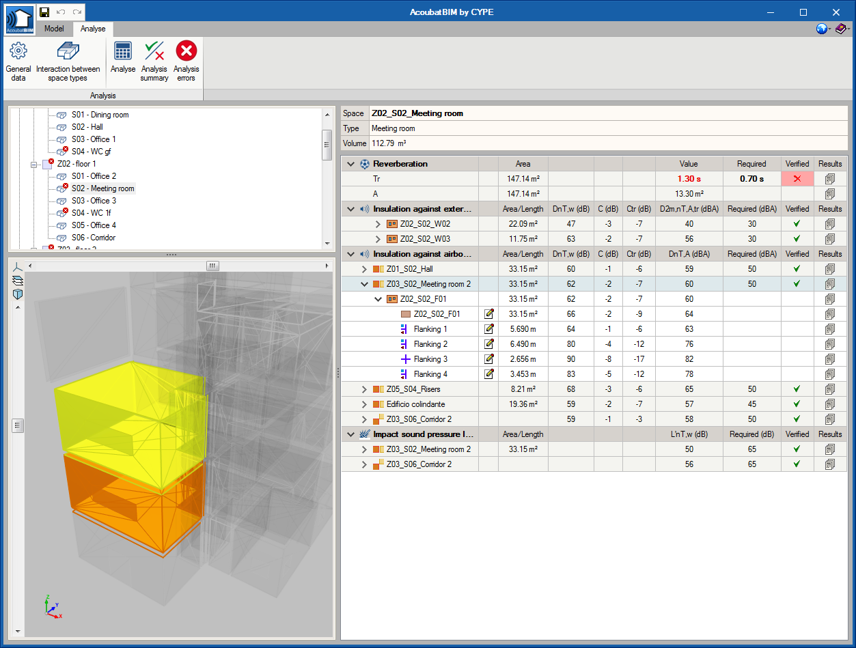Select S04 - WC 1f in tree
This screenshot has height=648, width=856.
91,213
